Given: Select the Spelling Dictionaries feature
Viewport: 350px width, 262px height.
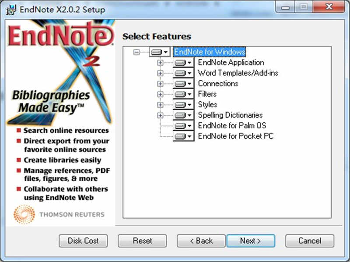Looking at the screenshot, I should click(231, 115).
